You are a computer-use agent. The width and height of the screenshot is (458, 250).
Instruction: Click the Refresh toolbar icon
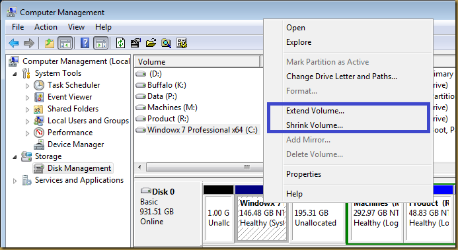point(121,43)
